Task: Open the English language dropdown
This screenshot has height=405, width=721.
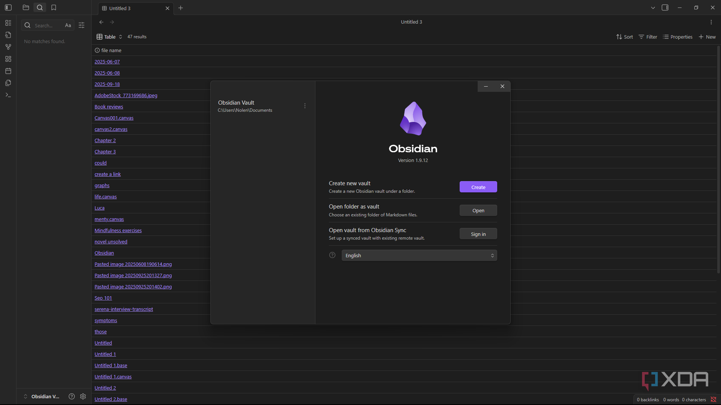Action: [x=419, y=255]
